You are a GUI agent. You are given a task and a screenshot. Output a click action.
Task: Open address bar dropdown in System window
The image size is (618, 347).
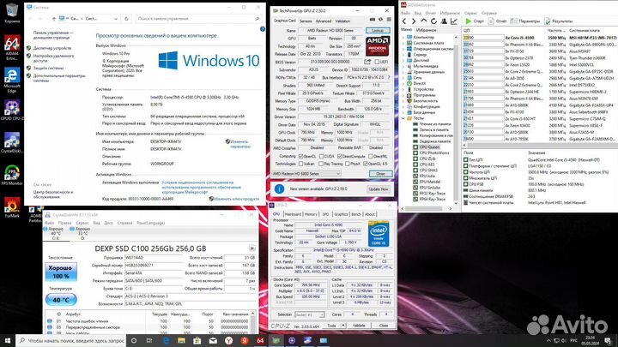pyautogui.click(x=116, y=19)
